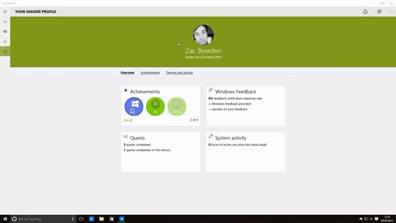Open the Quests card heading
Viewport: 396px width, 223px height.
pyautogui.click(x=137, y=138)
